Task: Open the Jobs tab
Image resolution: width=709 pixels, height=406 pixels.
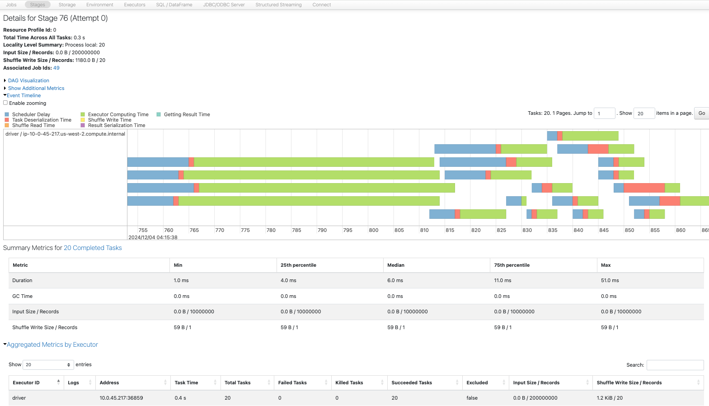Action: [x=11, y=5]
